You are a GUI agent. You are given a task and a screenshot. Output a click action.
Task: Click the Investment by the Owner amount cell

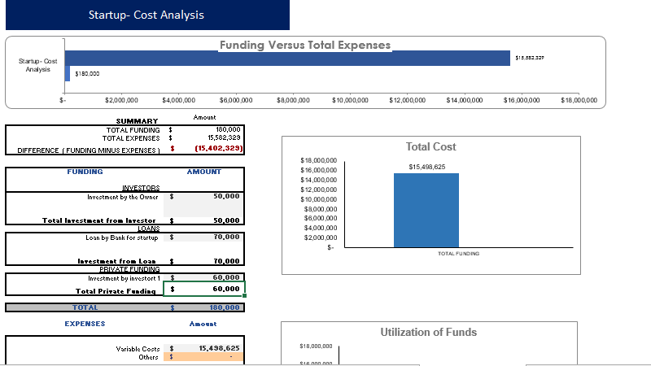(x=208, y=196)
